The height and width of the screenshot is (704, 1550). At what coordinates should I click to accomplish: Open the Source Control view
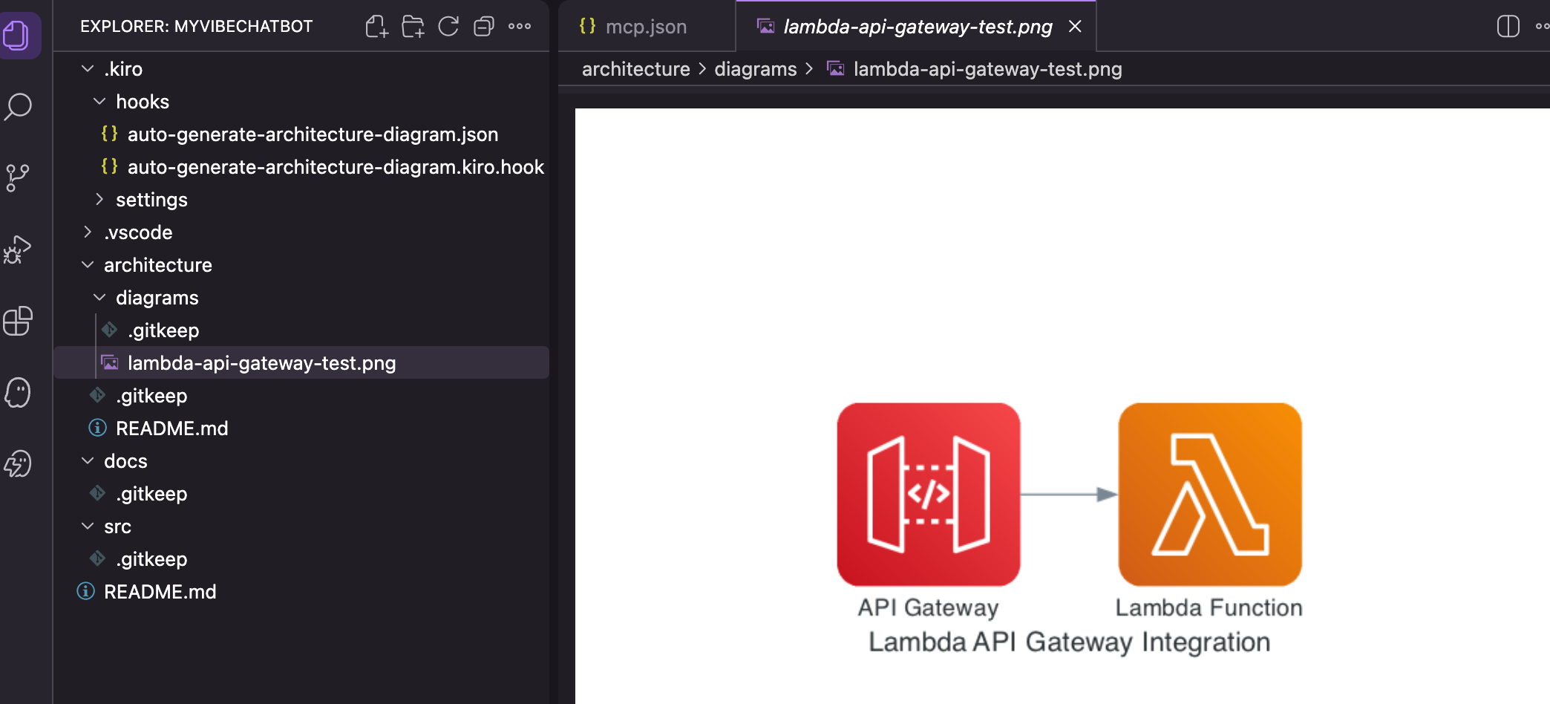point(19,177)
